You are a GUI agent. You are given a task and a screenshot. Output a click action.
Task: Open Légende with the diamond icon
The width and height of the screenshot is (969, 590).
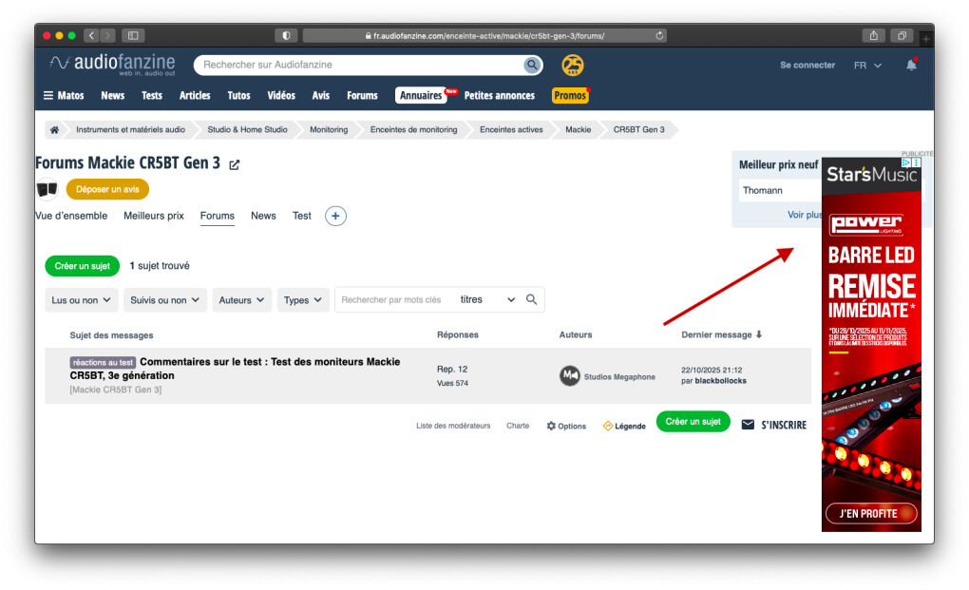[624, 426]
